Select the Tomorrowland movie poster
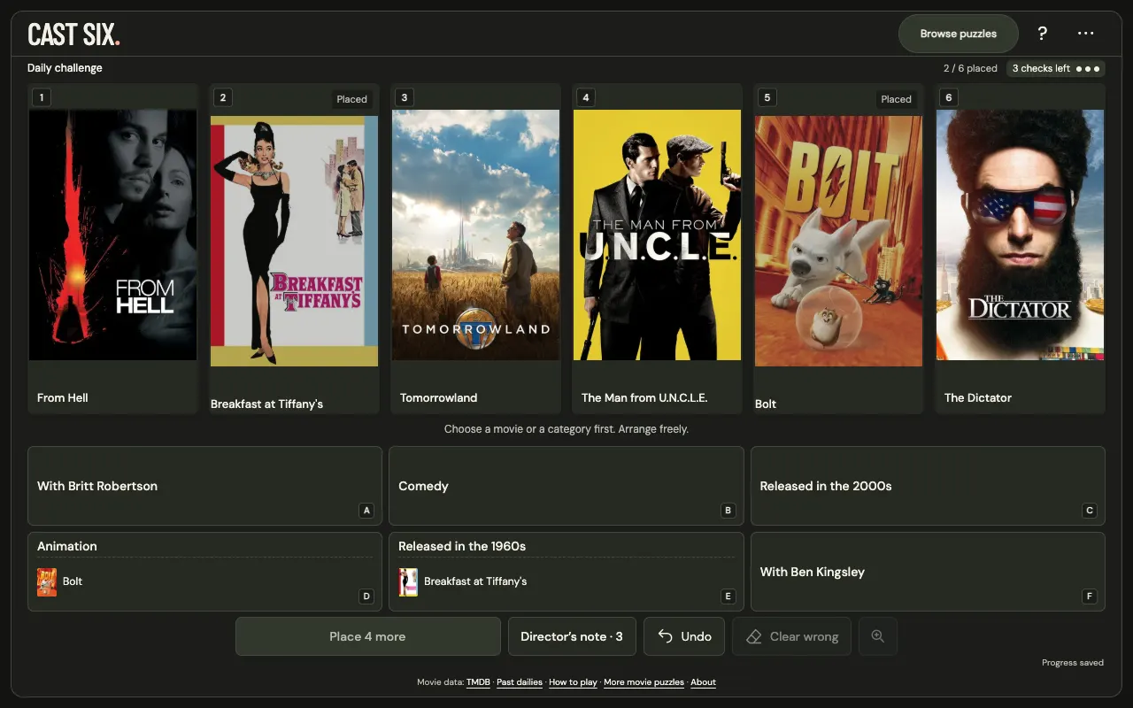 pos(475,235)
